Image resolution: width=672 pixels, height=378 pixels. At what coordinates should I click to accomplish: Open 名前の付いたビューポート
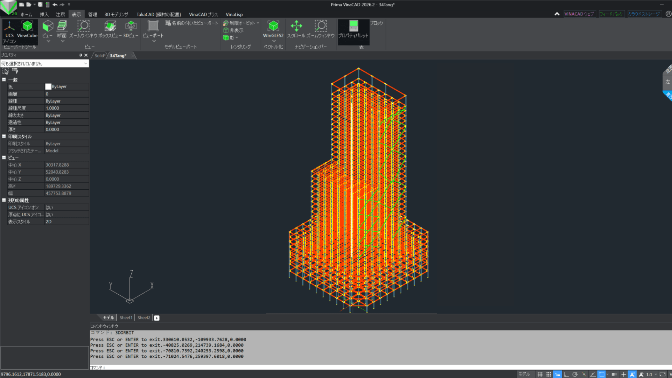coord(192,23)
